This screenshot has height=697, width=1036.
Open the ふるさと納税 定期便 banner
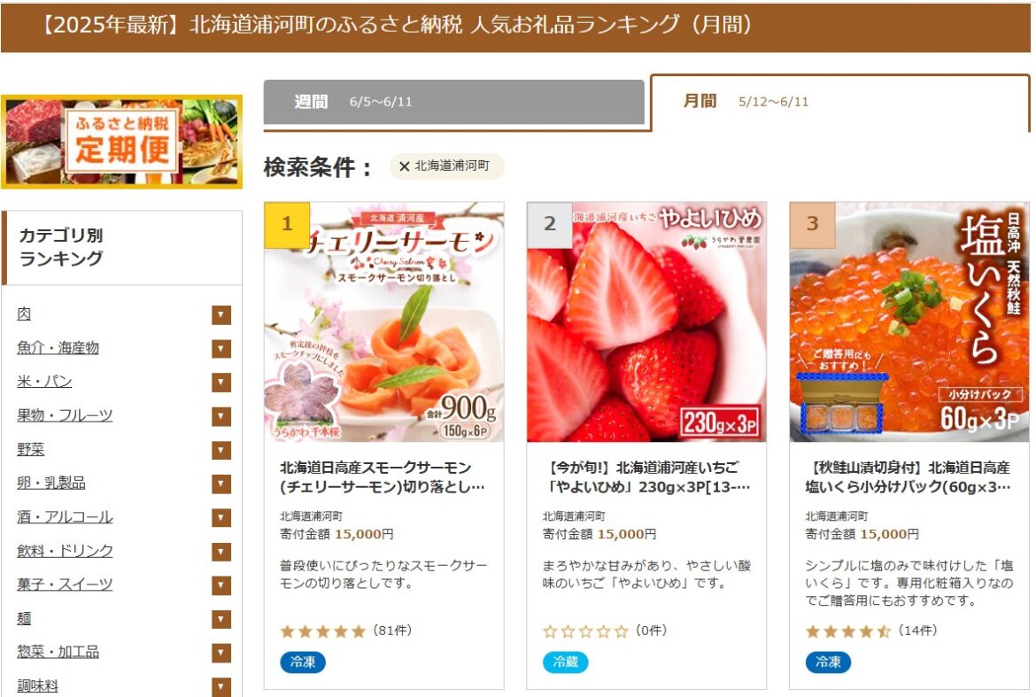point(121,142)
